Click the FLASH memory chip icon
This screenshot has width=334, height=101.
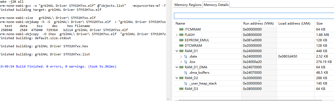click(x=181, y=35)
